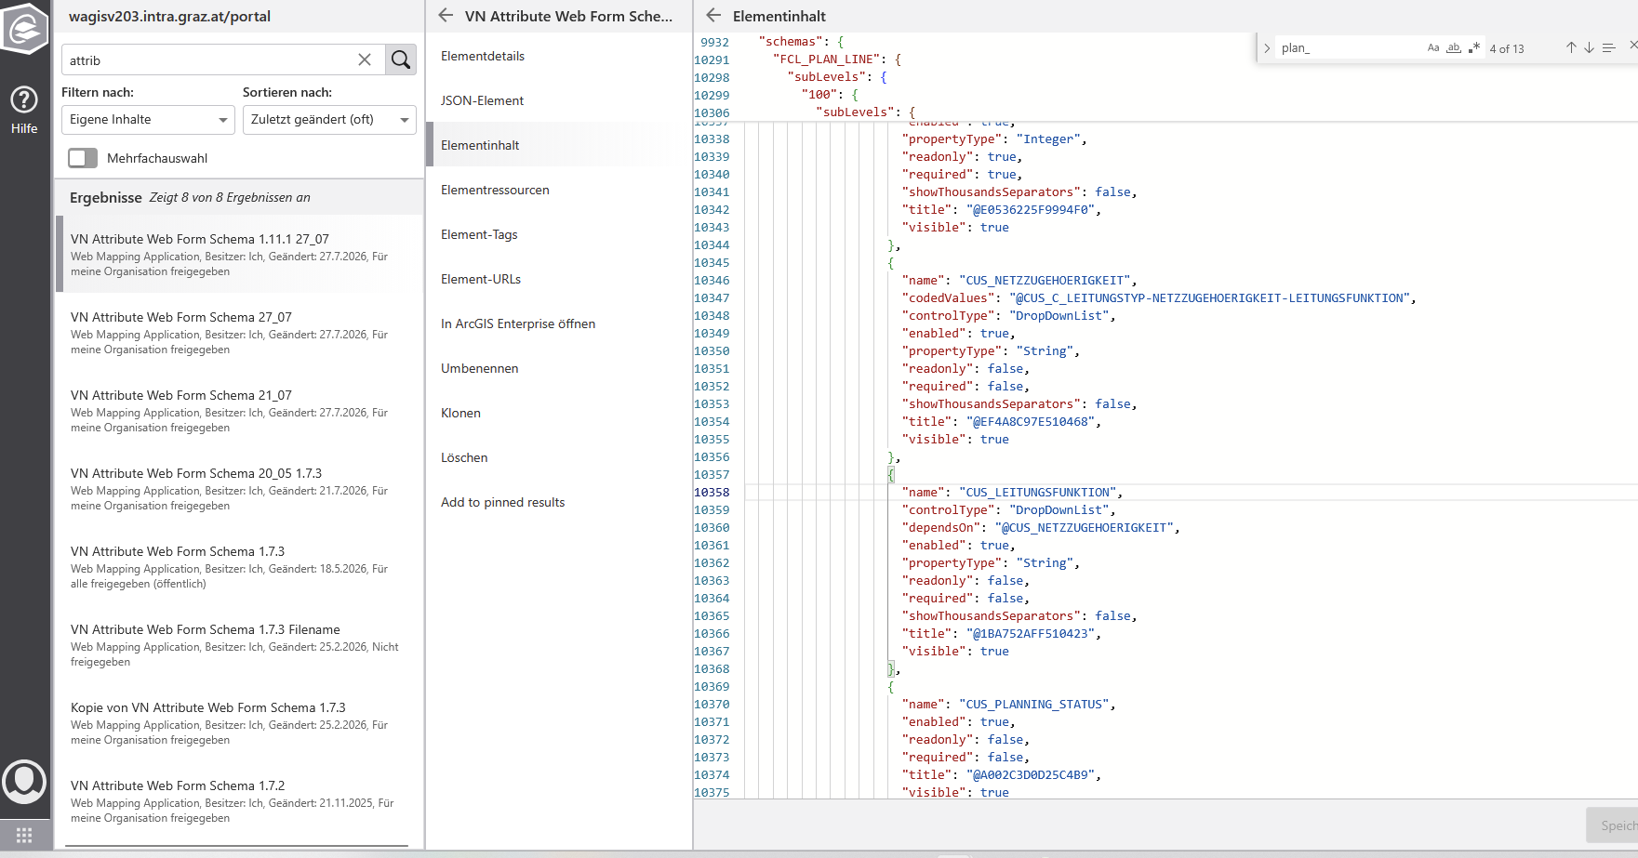The width and height of the screenshot is (1638, 858).
Task: Toggle Match Whole Word in find widget
Action: pos(1454,48)
